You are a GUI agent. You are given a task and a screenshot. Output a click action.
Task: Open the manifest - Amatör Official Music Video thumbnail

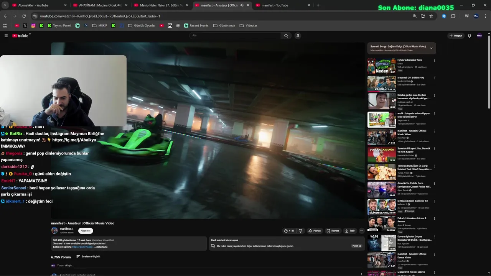[382, 137]
